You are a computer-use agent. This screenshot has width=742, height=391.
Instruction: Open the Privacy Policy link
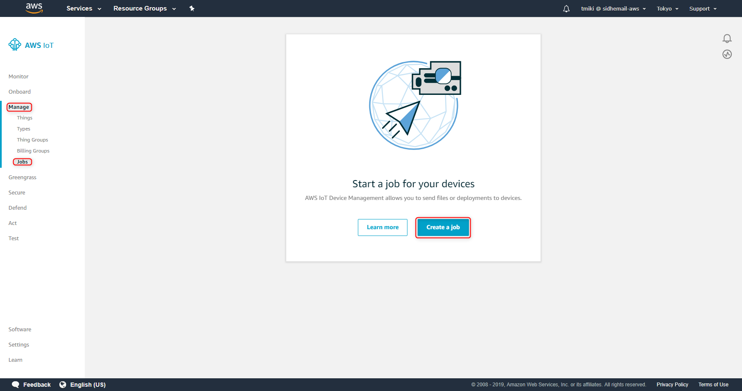pyautogui.click(x=672, y=385)
